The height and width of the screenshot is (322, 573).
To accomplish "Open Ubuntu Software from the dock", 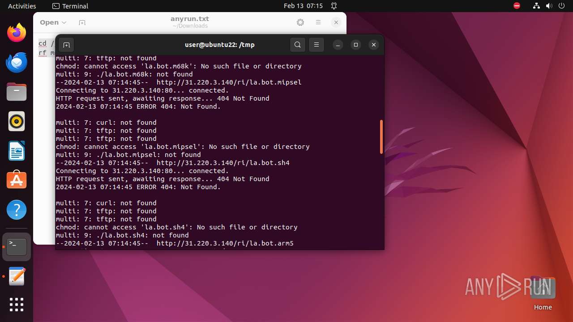I will pyautogui.click(x=17, y=181).
